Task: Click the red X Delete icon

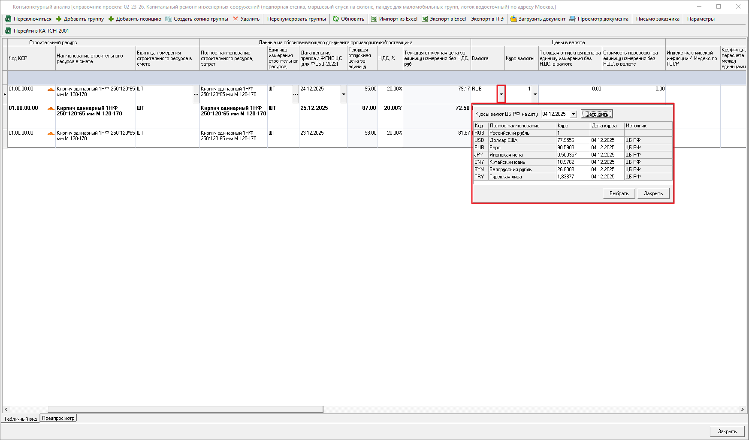Action: click(x=236, y=19)
